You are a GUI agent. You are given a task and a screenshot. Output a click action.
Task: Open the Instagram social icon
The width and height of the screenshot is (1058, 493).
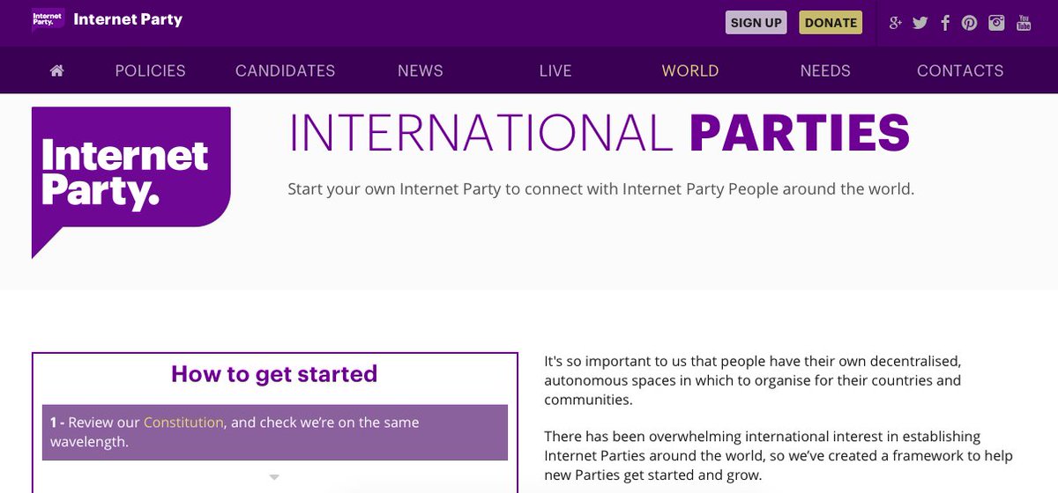point(996,23)
